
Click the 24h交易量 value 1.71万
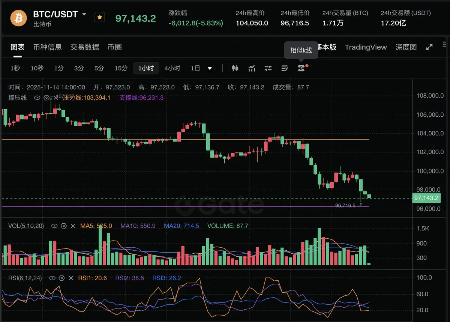(333, 23)
